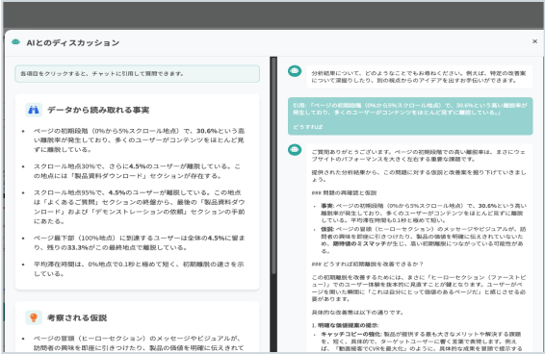The width and height of the screenshot is (545, 354).
Task: Click the どうすれば text in the user message
Action: click(307, 127)
